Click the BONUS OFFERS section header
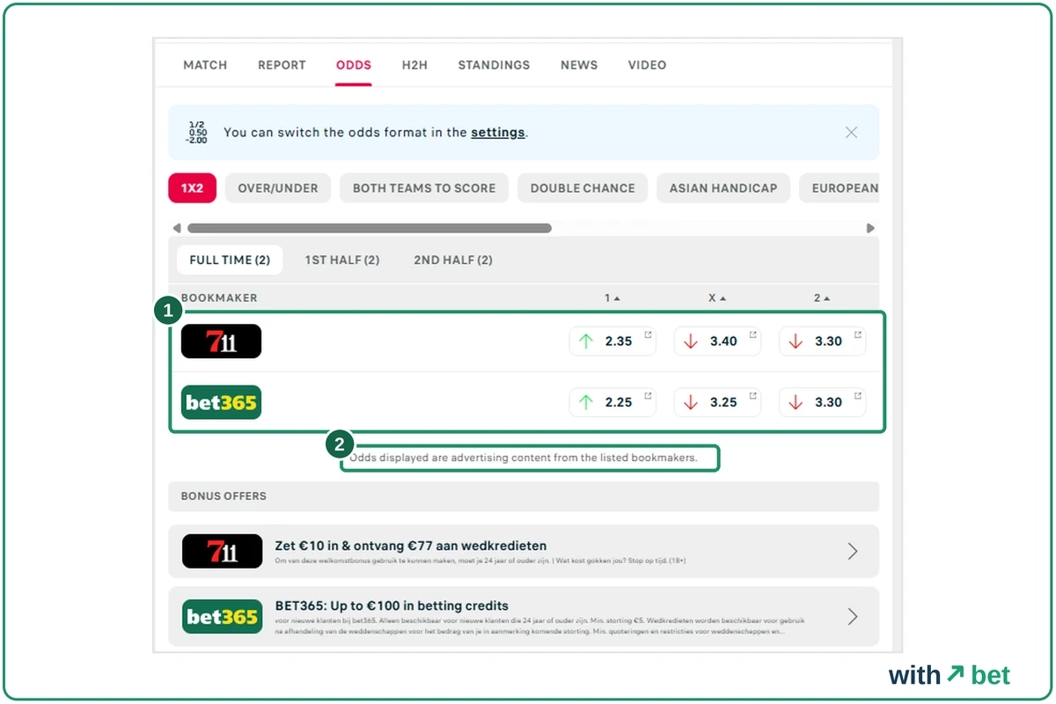The image size is (1056, 704). pos(524,496)
